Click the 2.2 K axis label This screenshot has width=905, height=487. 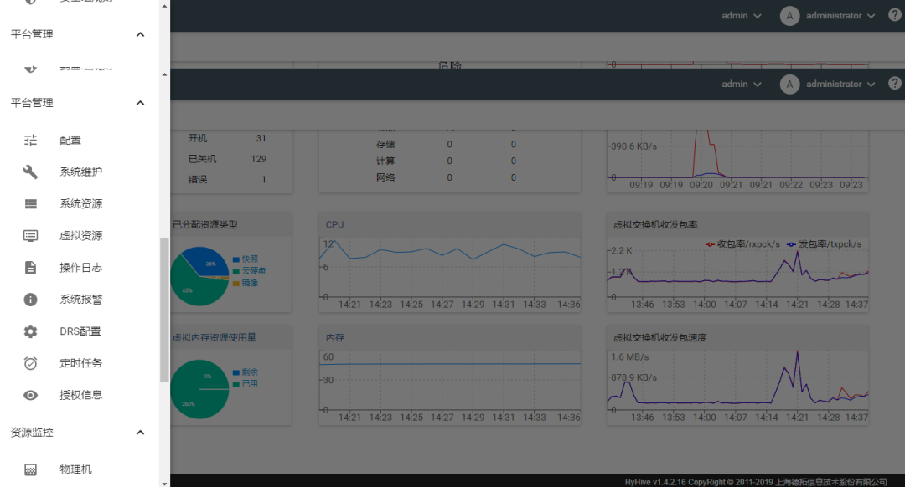pos(622,251)
